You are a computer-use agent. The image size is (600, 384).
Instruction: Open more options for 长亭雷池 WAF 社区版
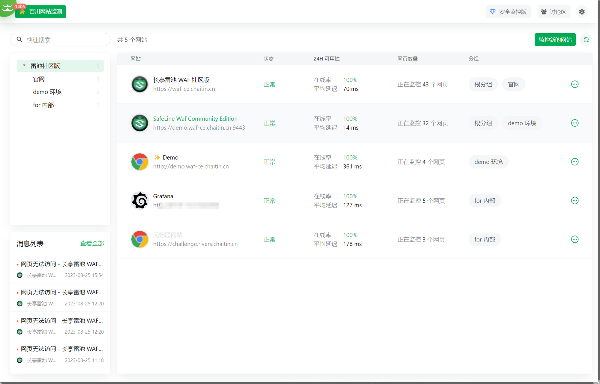(574, 84)
